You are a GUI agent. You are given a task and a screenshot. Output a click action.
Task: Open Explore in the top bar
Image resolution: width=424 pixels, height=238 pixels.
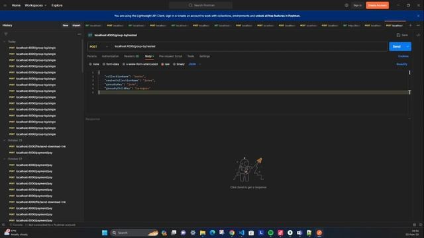(x=57, y=5)
